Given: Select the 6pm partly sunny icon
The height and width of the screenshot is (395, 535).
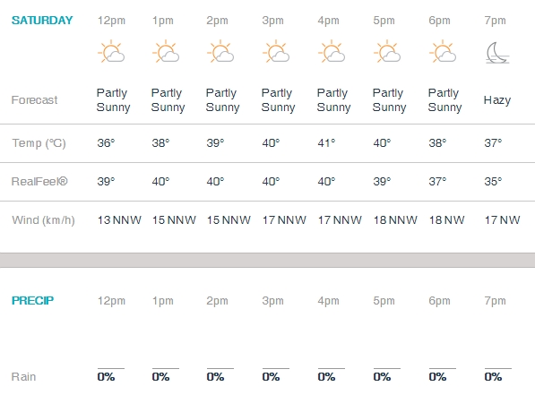Looking at the screenshot, I should [x=443, y=52].
